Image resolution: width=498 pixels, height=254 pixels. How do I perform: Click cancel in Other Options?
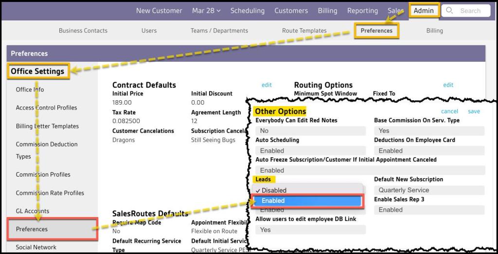point(449,111)
